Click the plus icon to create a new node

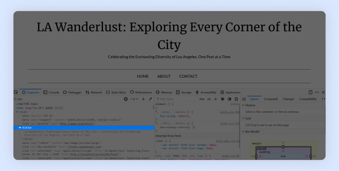pos(143,99)
